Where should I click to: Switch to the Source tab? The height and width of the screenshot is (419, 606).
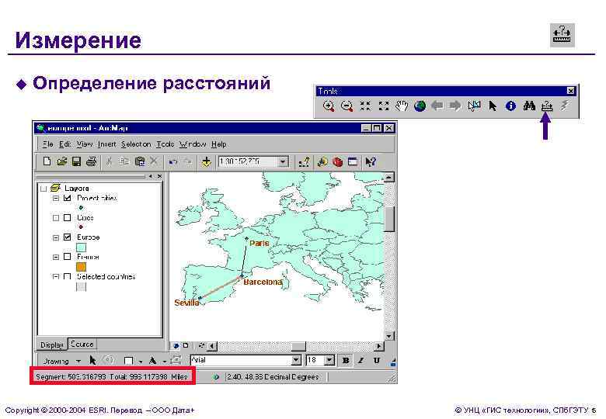82,344
